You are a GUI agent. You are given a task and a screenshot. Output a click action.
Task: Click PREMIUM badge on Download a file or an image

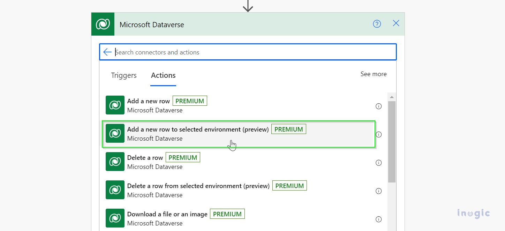227,214
